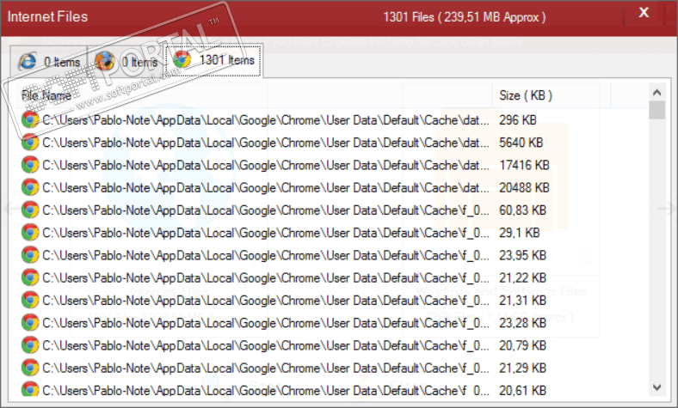Click the Chrome icon in the 5640 KB row
Image resolution: width=678 pixels, height=408 pixels.
point(30,142)
